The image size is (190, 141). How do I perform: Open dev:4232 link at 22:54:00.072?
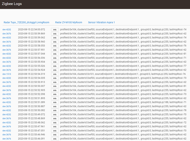pyautogui.click(x=7, y=30)
